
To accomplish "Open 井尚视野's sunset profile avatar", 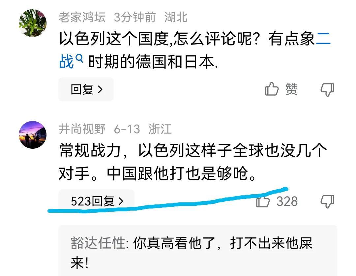I will pos(33,135).
